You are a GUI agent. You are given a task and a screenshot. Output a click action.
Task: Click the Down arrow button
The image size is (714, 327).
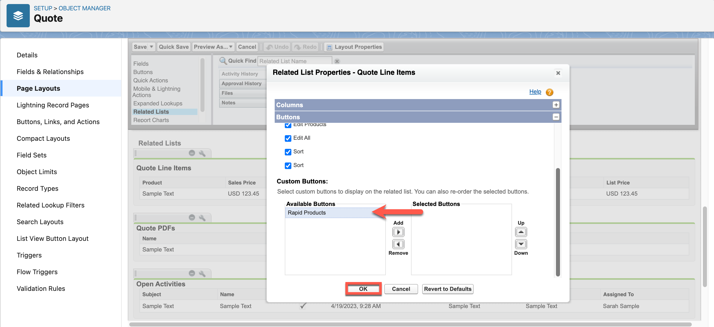coord(521,244)
